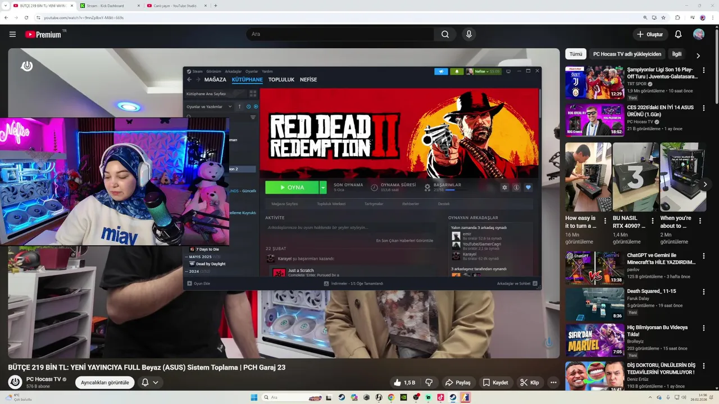Create a clip with Klip button
The height and width of the screenshot is (404, 719).
point(529,383)
